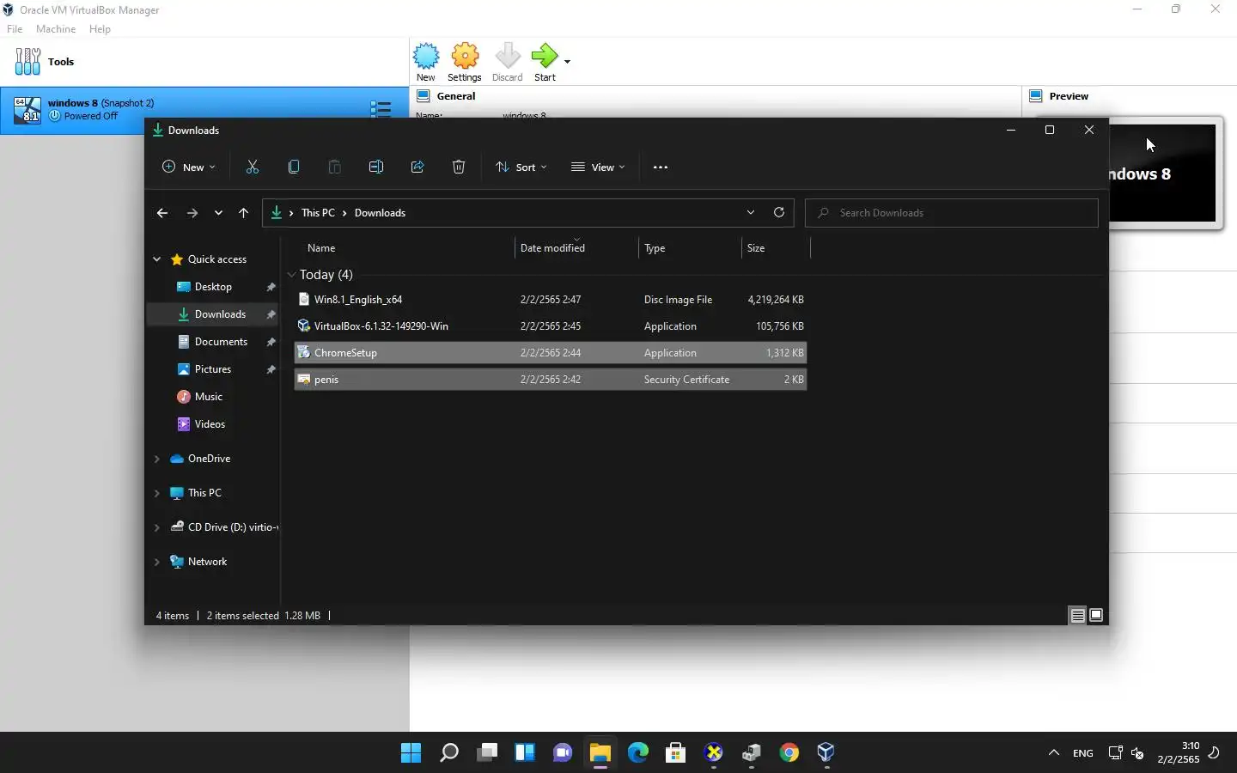The width and height of the screenshot is (1237, 773).
Task: Open Google Chrome from taskbar
Action: pos(789,753)
